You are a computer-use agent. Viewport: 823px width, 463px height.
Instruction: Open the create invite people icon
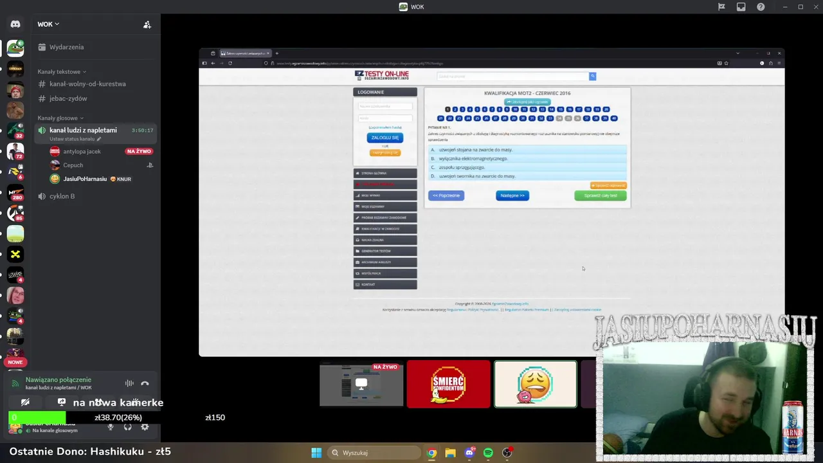click(x=147, y=24)
